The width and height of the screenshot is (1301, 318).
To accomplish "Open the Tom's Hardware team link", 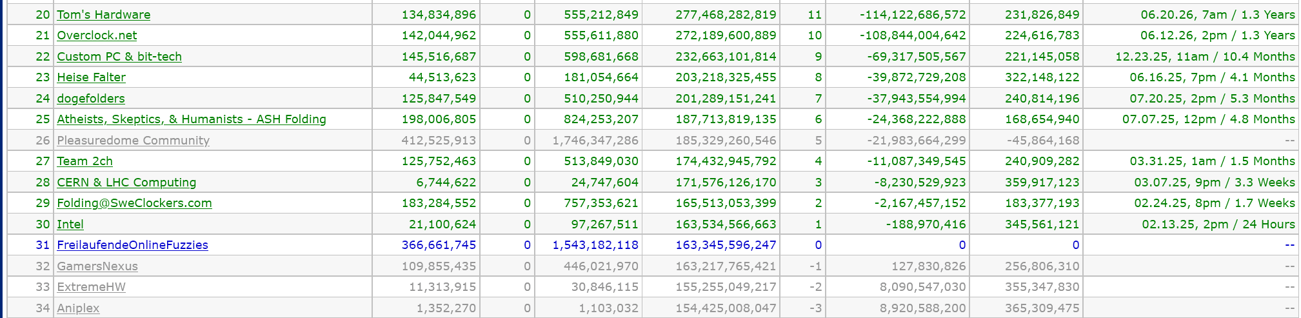I will pyautogui.click(x=103, y=15).
